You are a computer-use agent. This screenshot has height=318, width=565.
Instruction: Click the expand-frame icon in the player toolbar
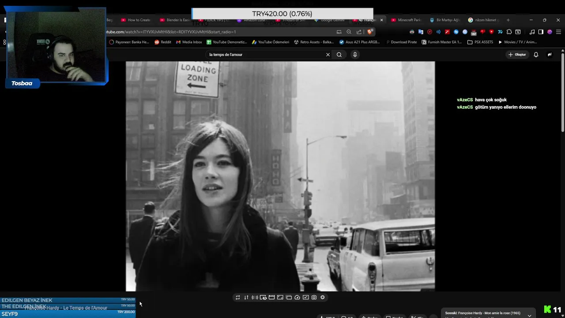click(280, 297)
